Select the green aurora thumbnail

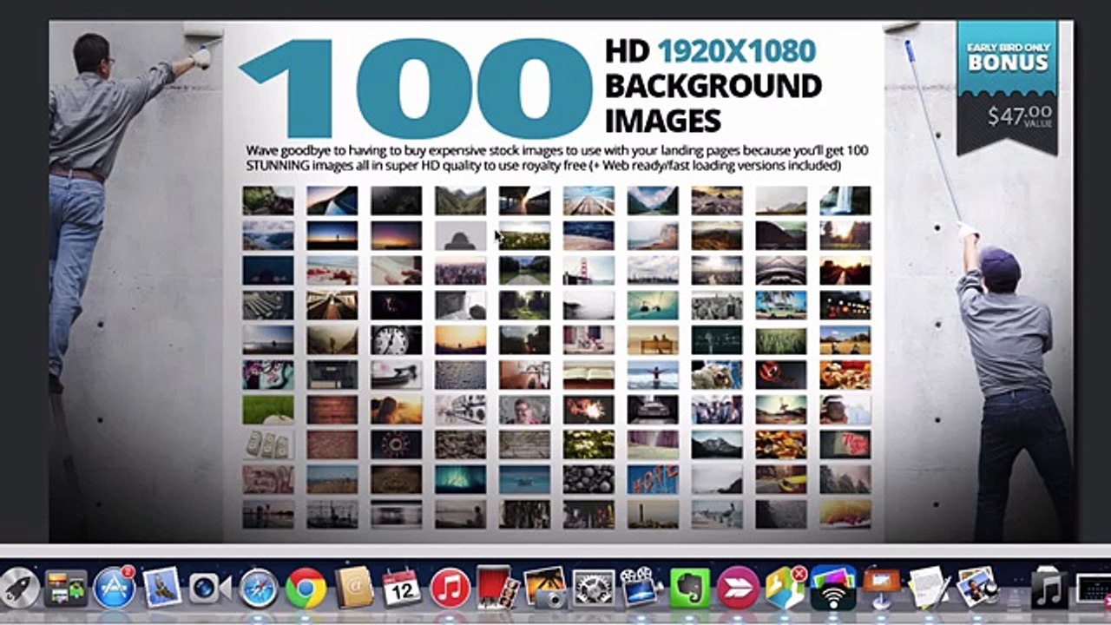click(x=461, y=478)
